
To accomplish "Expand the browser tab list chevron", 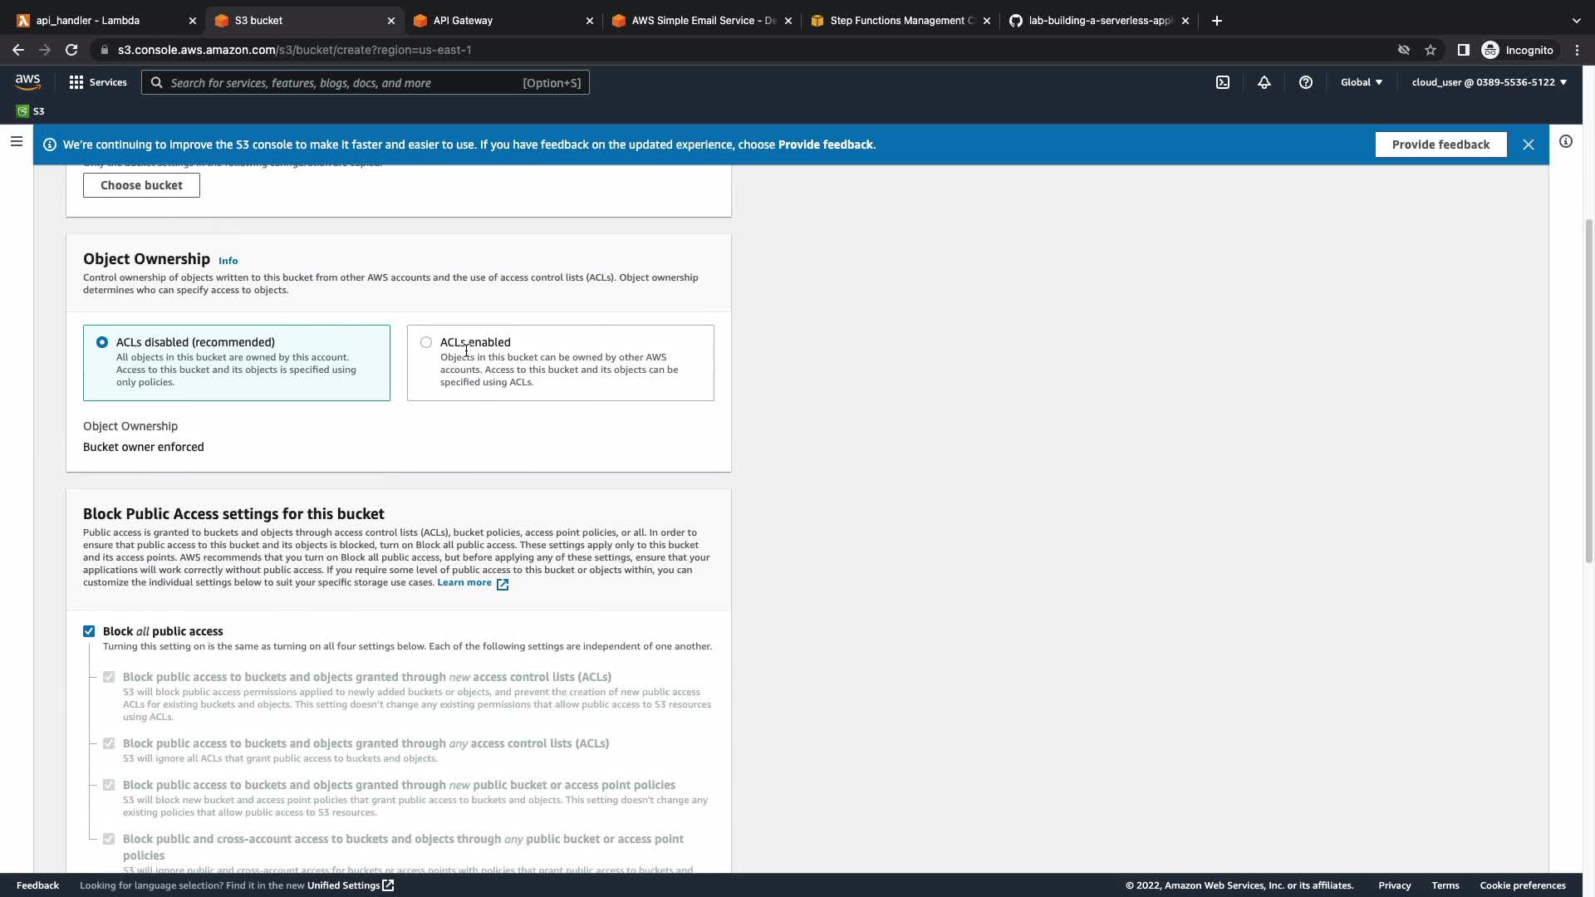I will 1576,21.
